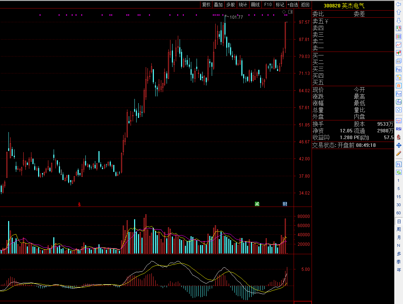403x304 pixels.
Task: Select the N-day custom period
Action: 399,245
